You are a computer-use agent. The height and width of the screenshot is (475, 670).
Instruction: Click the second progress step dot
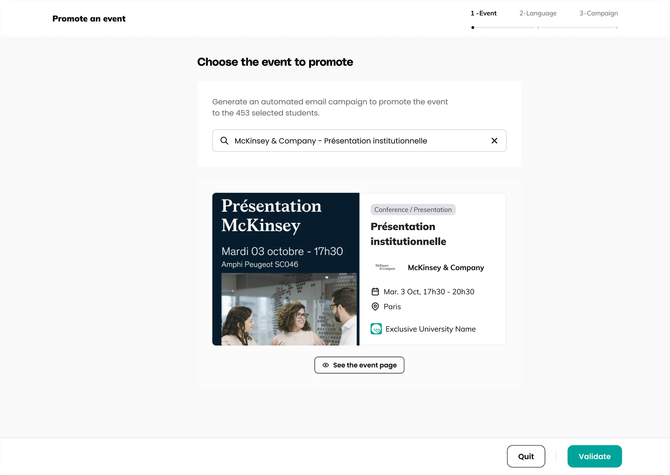coord(538,27)
